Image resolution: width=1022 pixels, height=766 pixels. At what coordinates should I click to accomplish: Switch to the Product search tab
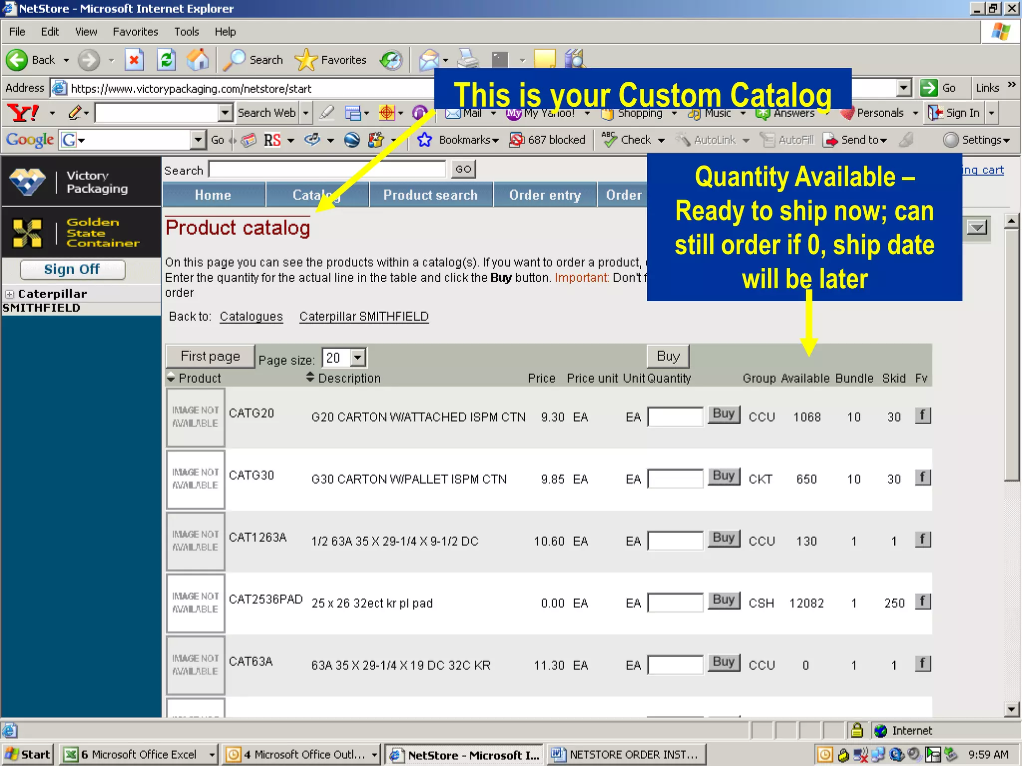(431, 195)
